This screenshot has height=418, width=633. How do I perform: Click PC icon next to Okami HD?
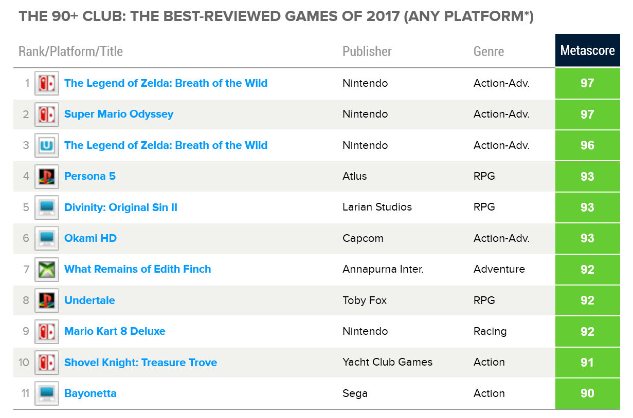(47, 238)
